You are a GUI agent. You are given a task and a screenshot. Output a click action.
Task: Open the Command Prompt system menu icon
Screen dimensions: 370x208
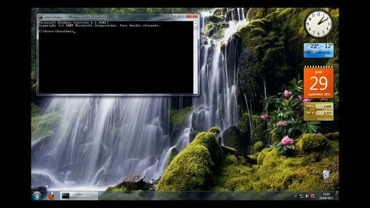click(41, 17)
